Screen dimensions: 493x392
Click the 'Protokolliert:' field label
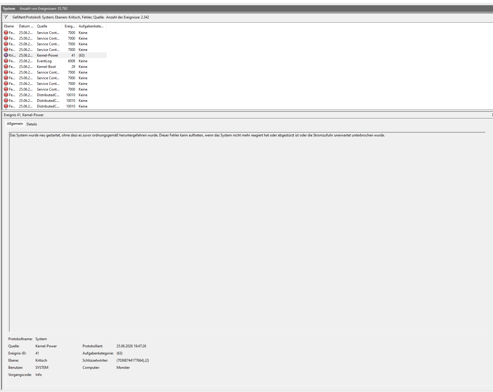click(x=93, y=346)
